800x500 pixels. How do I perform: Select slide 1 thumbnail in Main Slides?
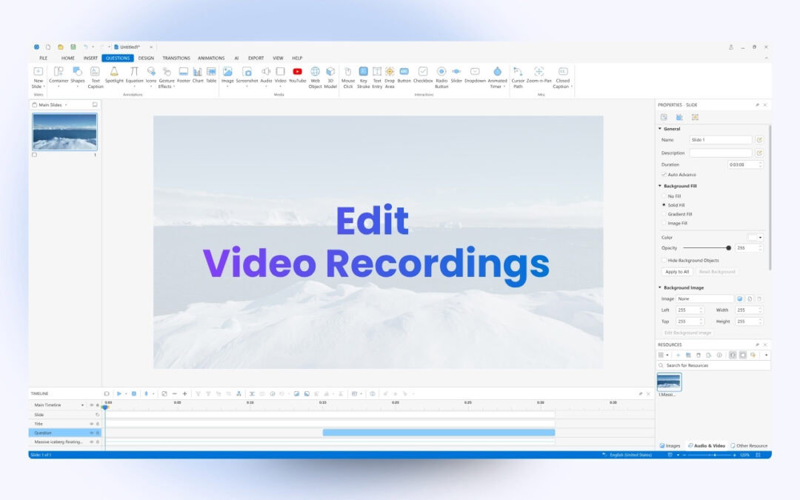click(64, 132)
